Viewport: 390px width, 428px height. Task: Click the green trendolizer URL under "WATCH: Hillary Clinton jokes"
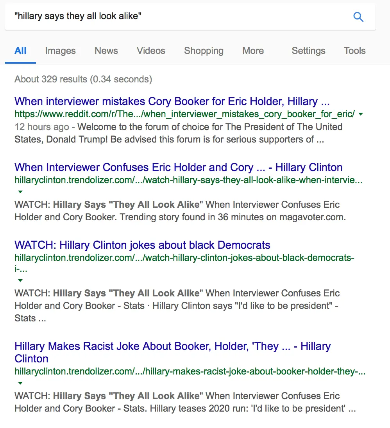pyautogui.click(x=184, y=258)
